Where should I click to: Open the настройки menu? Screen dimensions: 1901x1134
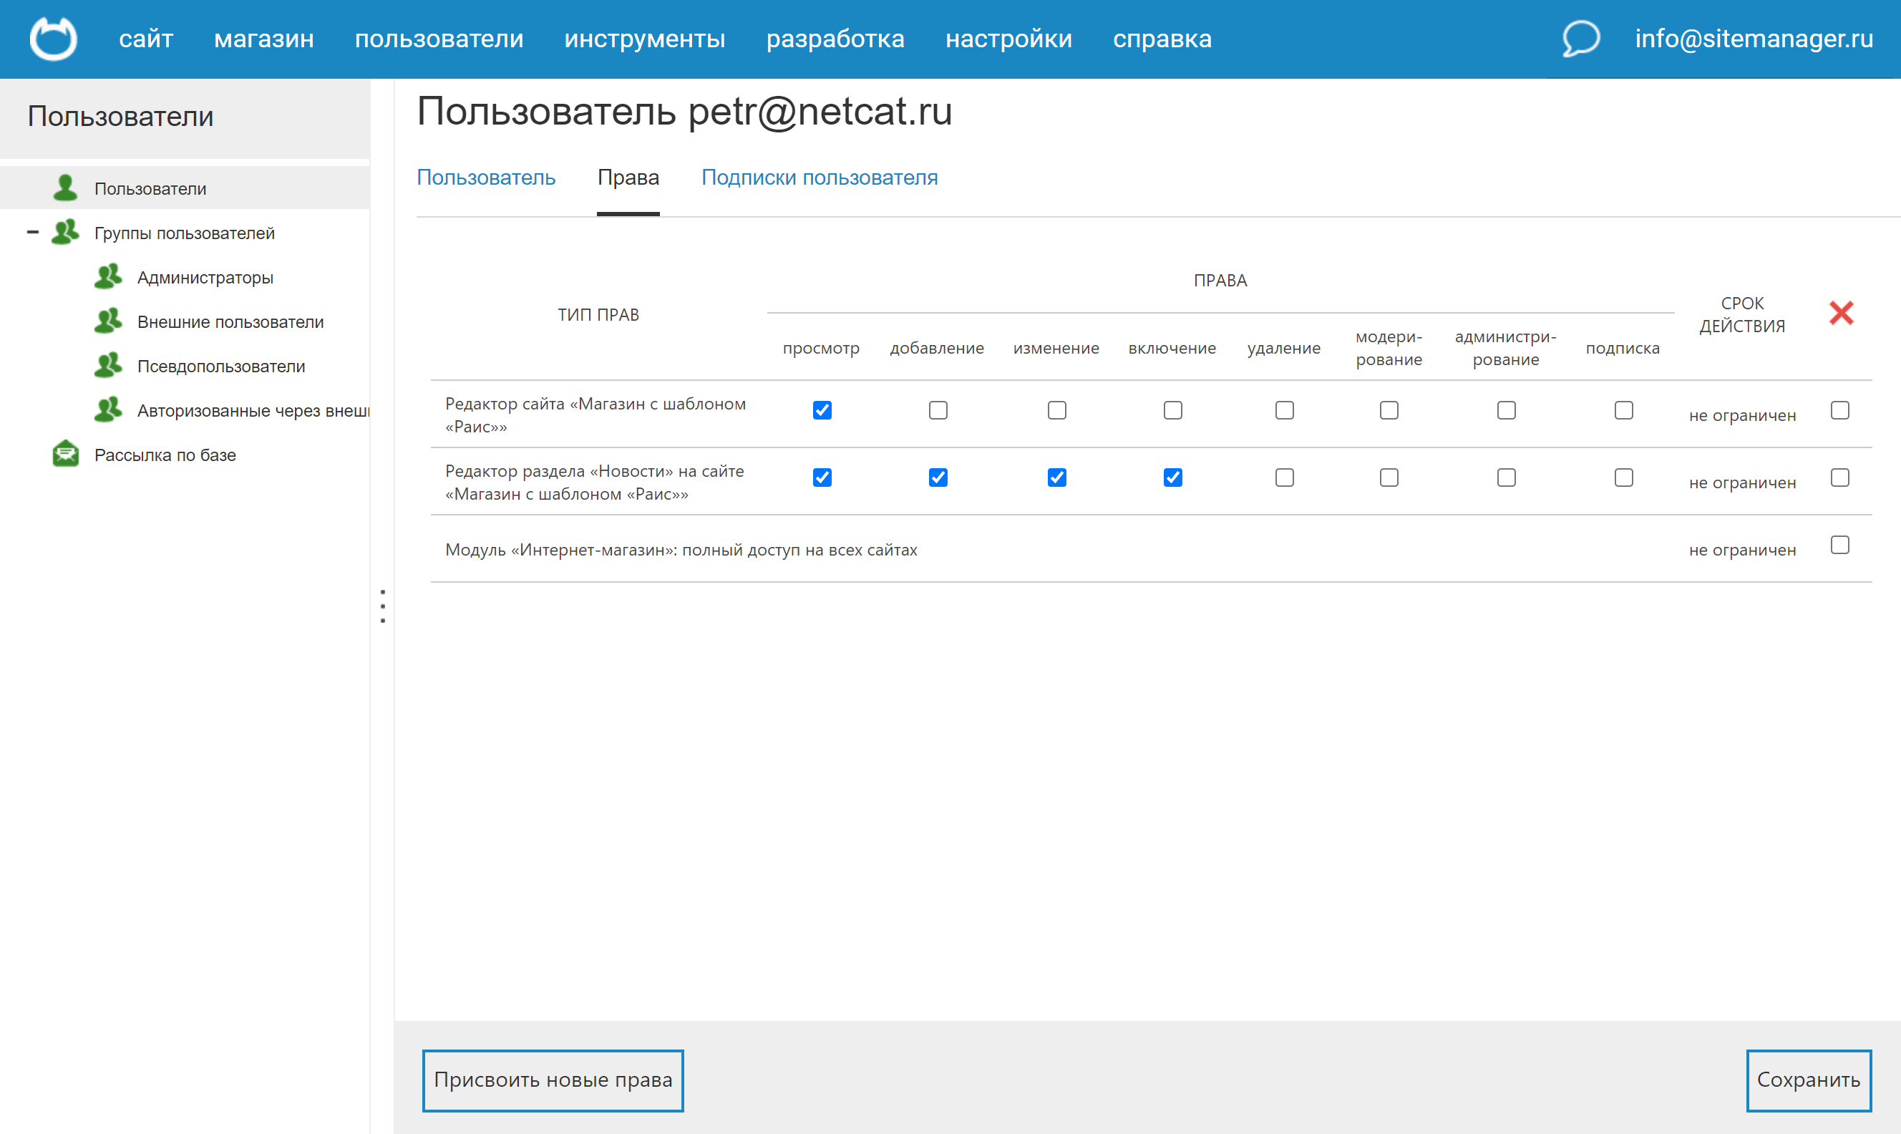[x=1010, y=38]
